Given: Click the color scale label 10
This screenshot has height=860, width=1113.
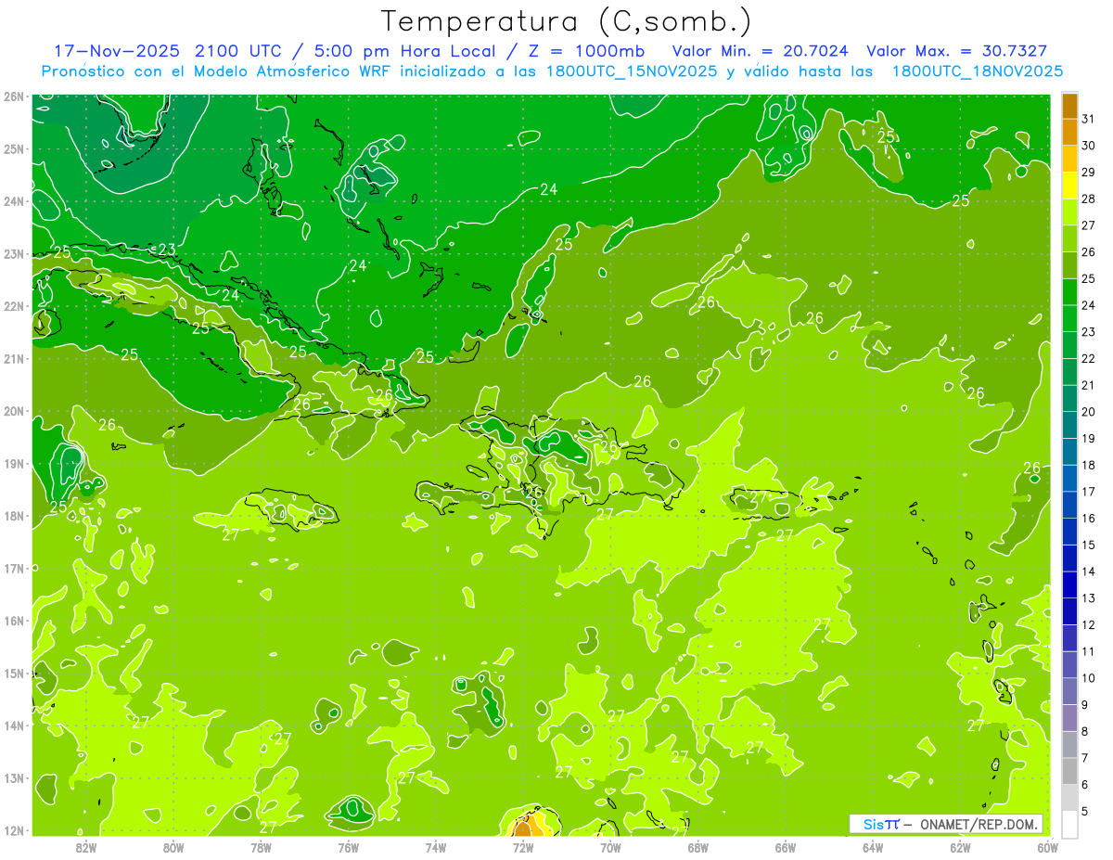Looking at the screenshot, I should pyautogui.click(x=1089, y=678).
